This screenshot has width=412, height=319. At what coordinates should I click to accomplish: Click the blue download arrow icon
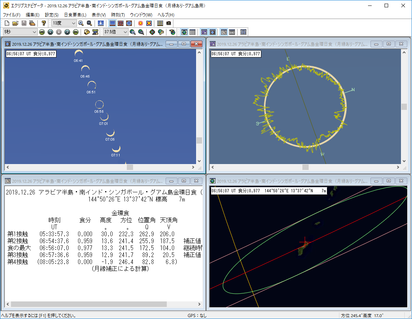pos(101,23)
